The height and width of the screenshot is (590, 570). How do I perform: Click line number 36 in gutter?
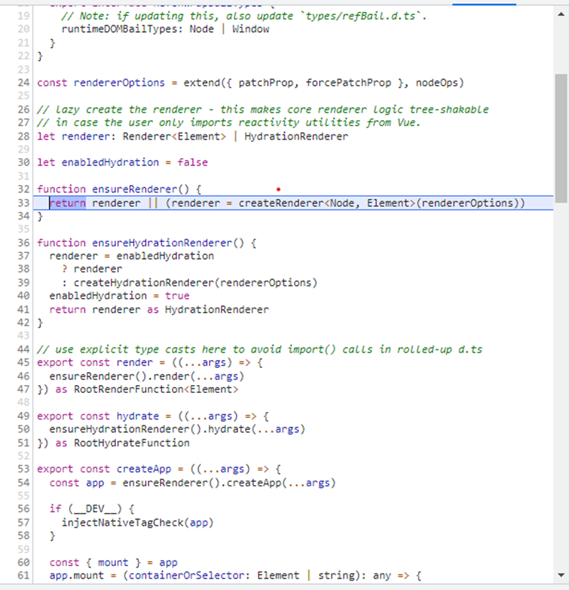pos(23,243)
